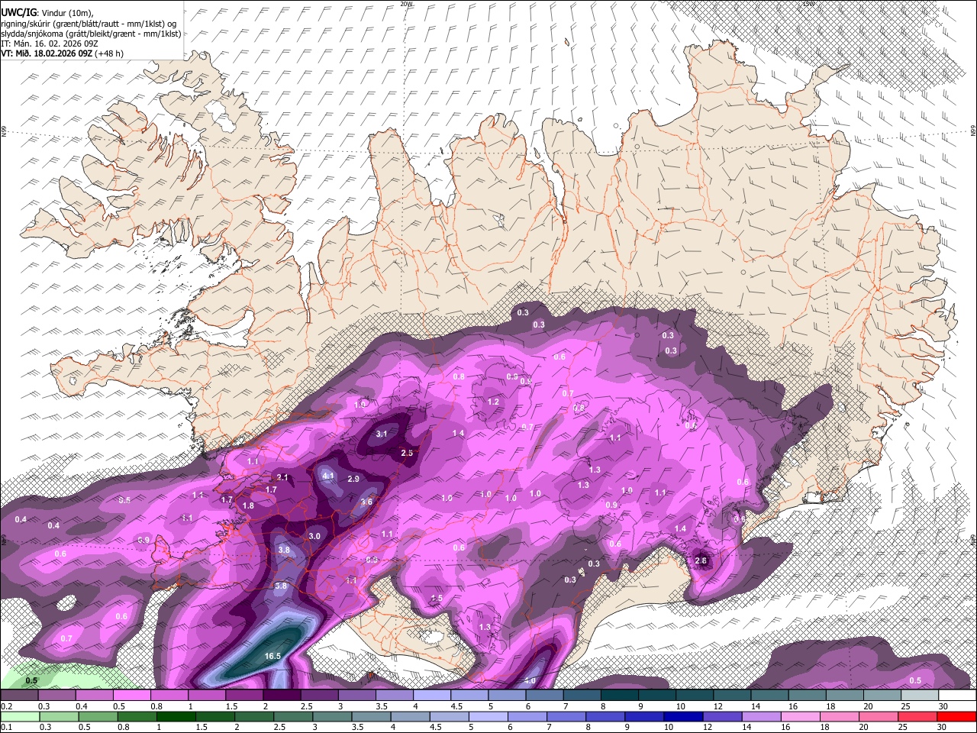Viewport: 977px width, 733px height.
Task: Click the 'VT: Mið. 18.02.2026 09Z (+48 h)' line
Action: pos(62,53)
